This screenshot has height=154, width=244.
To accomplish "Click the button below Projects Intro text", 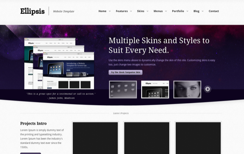I will point(31,153).
